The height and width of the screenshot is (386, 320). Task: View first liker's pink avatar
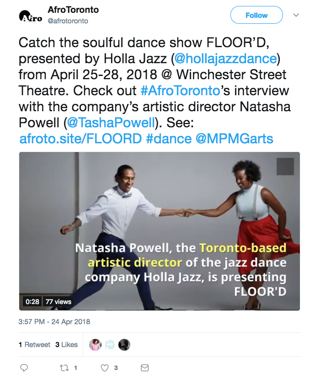click(96, 345)
